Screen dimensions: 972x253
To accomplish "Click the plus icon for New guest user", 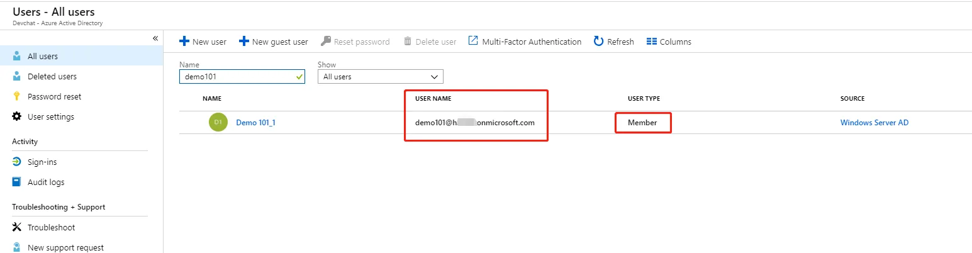I will point(244,42).
